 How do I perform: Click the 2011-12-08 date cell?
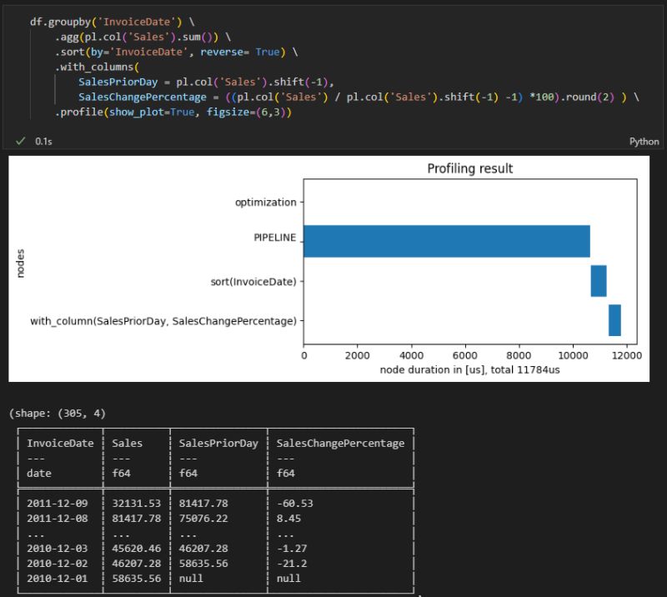[58, 519]
